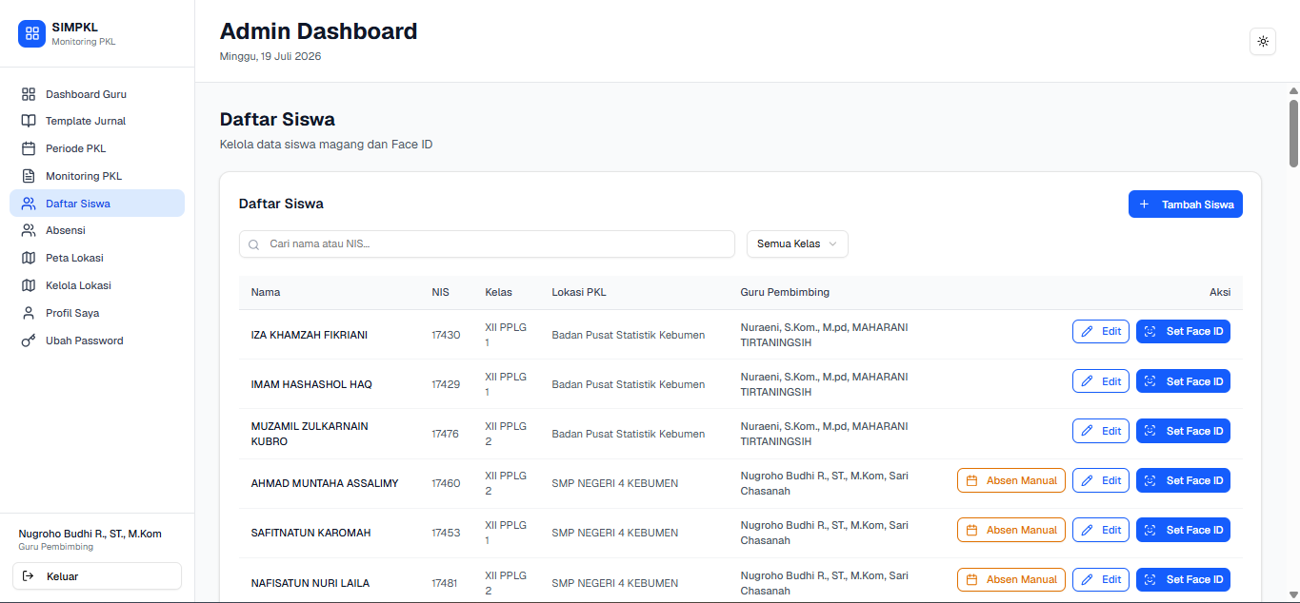Go to Periode PKL page
1300x603 pixels.
pyautogui.click(x=97, y=148)
